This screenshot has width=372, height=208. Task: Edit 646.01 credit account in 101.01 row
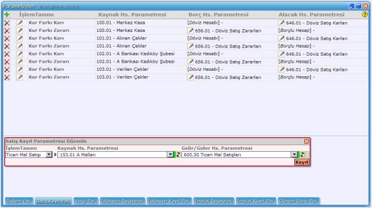282,38
